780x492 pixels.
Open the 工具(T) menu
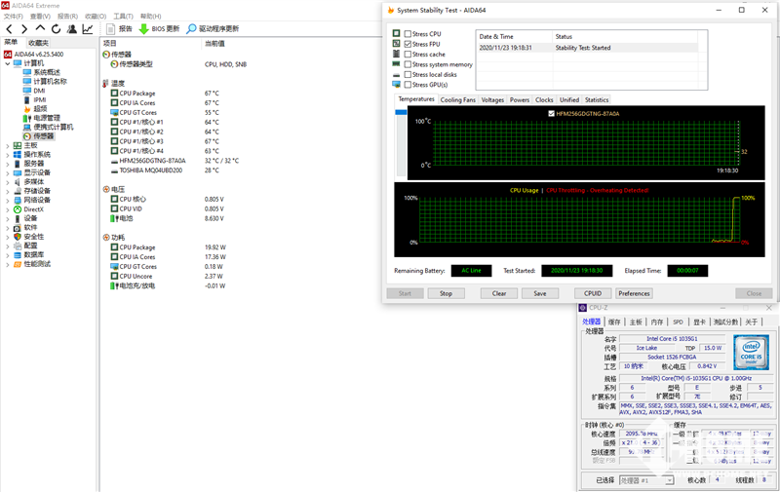pyautogui.click(x=124, y=17)
